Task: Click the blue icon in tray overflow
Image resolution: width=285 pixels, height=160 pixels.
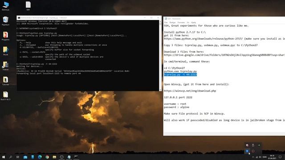Action: coord(247,151)
